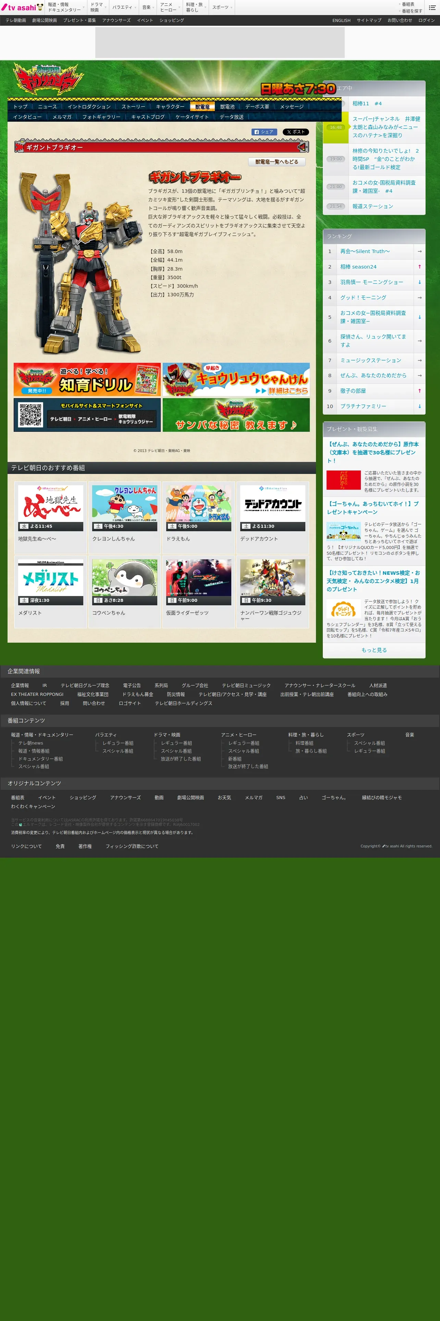Viewport: 440px width, 1321px height.
Task: Open the メダリスト thumbnail
Action: click(51, 582)
